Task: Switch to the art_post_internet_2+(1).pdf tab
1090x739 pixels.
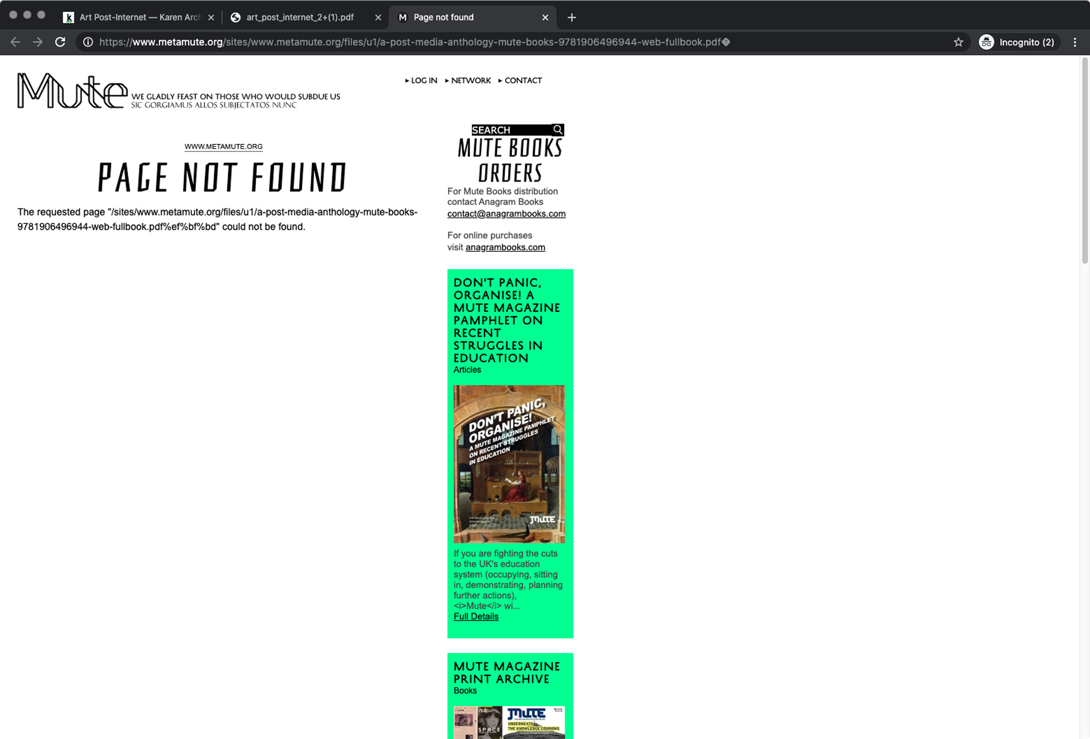Action: click(300, 17)
